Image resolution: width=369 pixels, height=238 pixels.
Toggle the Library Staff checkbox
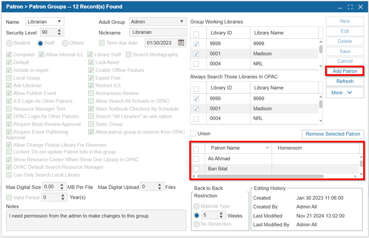tap(90, 55)
